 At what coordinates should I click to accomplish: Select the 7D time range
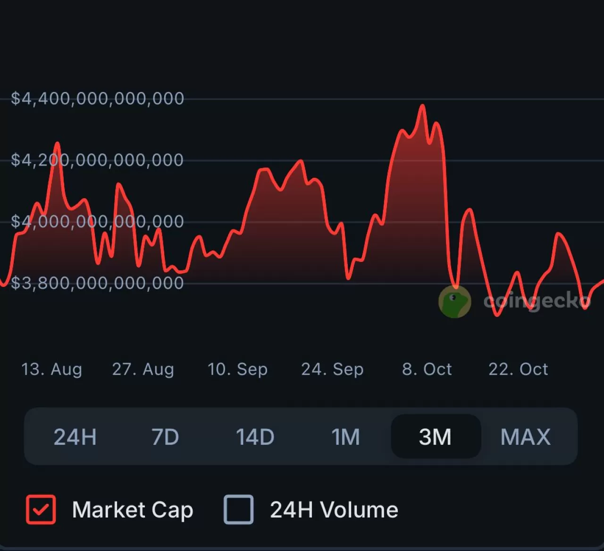[165, 437]
